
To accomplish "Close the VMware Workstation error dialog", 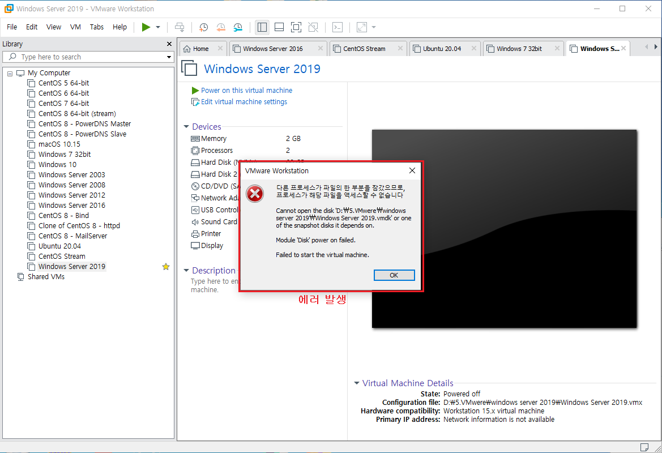I will [x=412, y=170].
